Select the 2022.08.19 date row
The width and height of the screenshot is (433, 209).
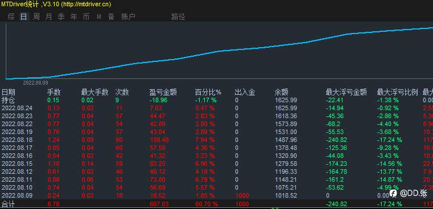(x=17, y=132)
